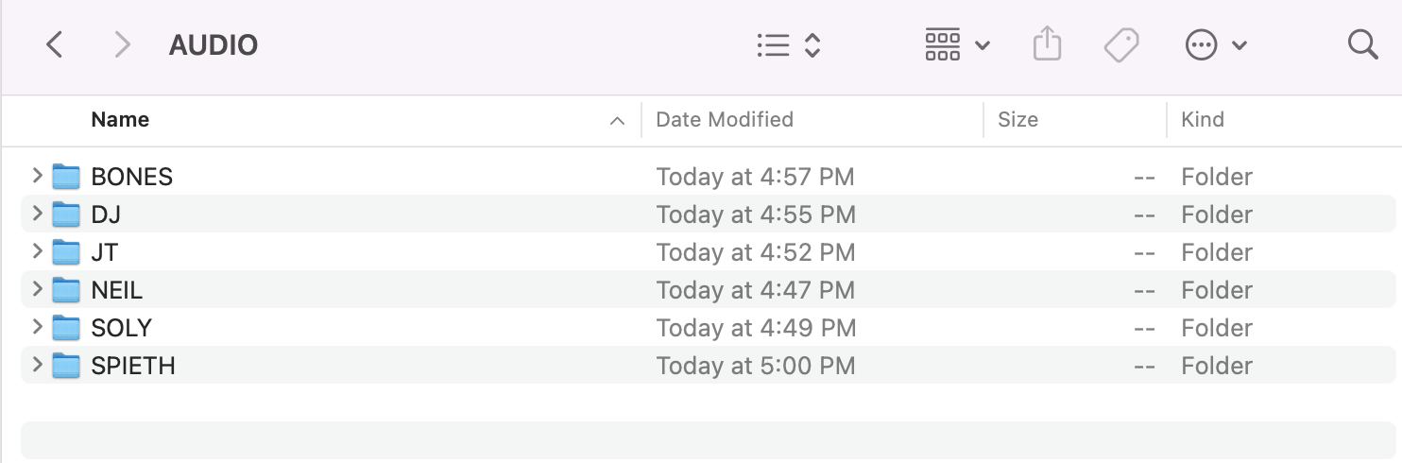
Task: Open the ellipsis Action menu
Action: [x=1216, y=45]
